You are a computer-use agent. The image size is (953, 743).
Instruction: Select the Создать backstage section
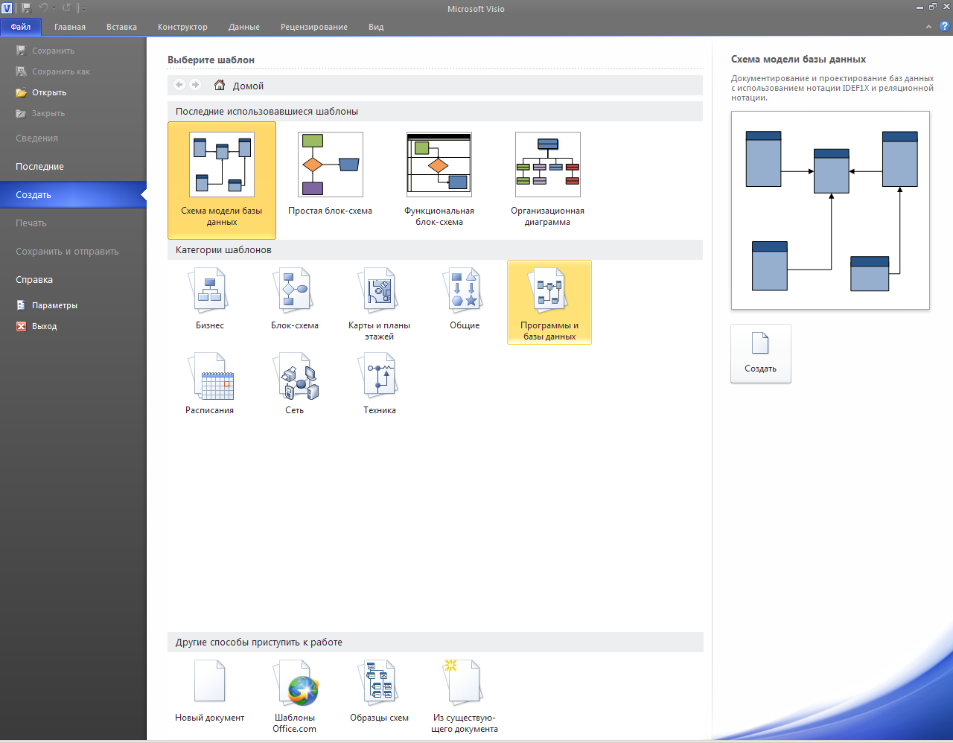[73, 195]
